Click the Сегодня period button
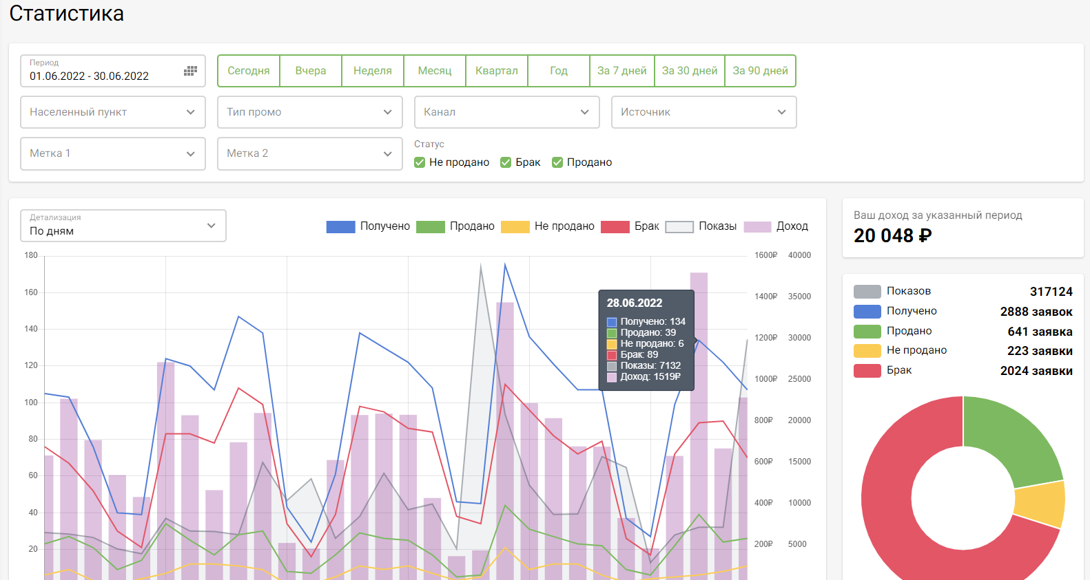The height and width of the screenshot is (580, 1090). [x=249, y=71]
